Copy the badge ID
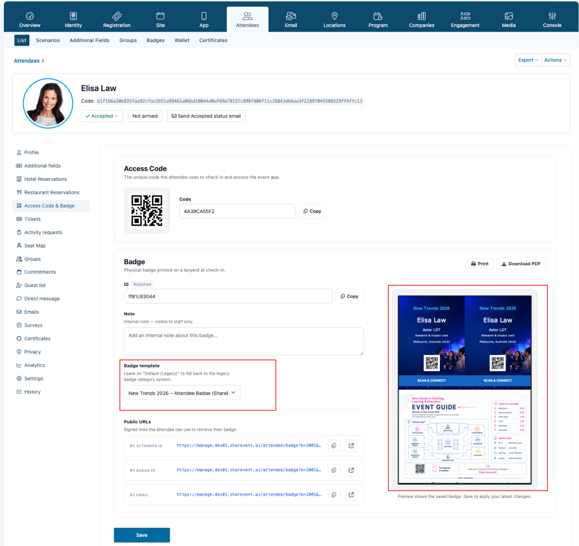The image size is (579, 546). click(349, 296)
